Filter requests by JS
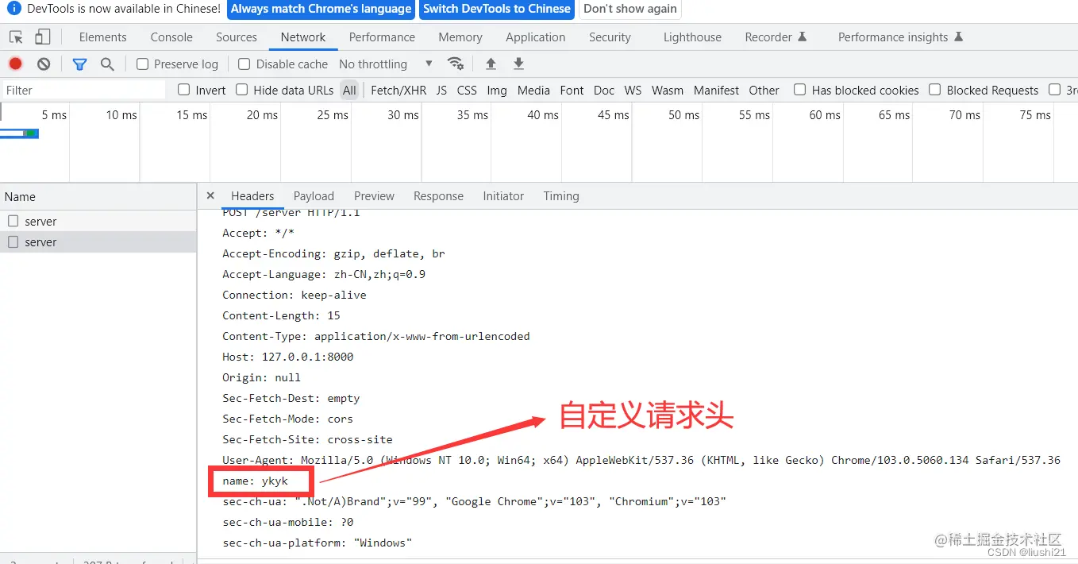Image resolution: width=1078 pixels, height=564 pixels. [441, 91]
